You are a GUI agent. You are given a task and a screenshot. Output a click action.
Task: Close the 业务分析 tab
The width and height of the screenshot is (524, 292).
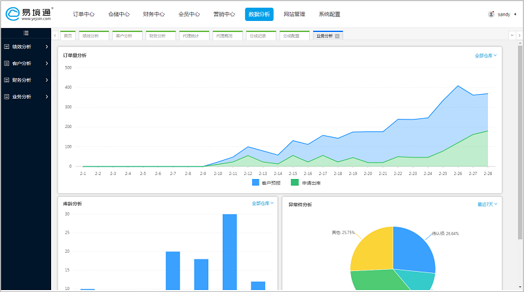click(337, 36)
